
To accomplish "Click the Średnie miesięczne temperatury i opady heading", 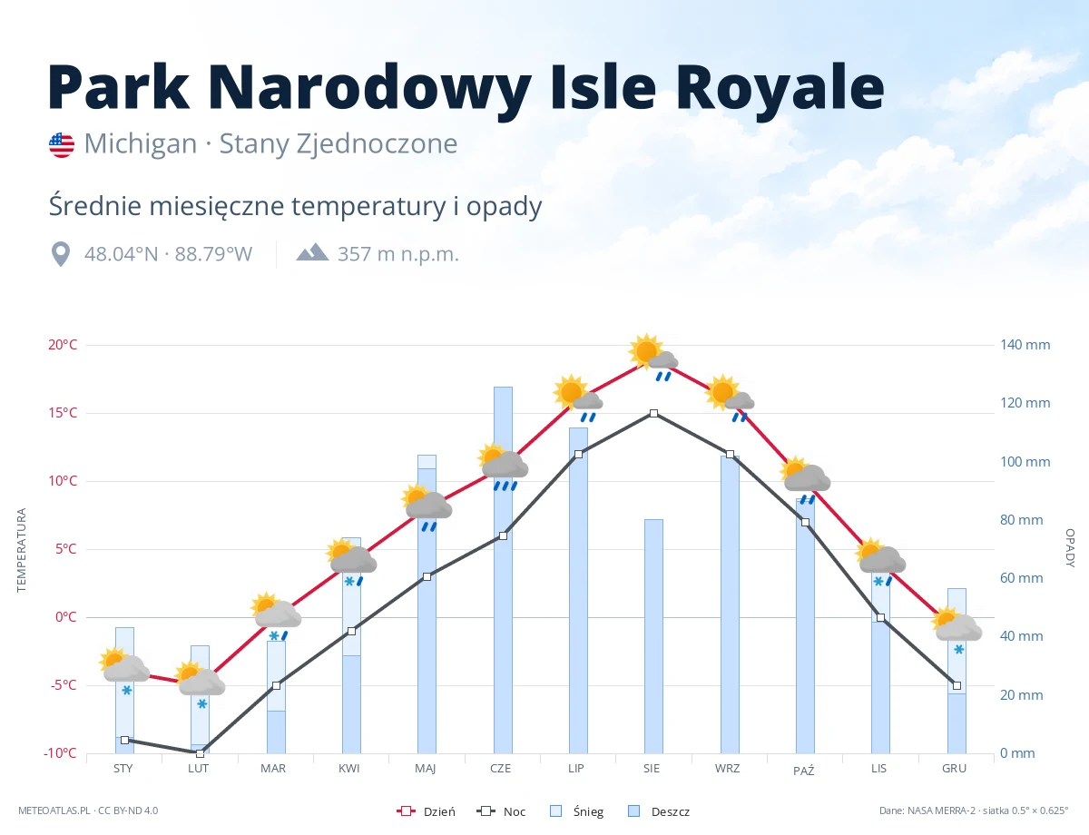I will [x=295, y=206].
